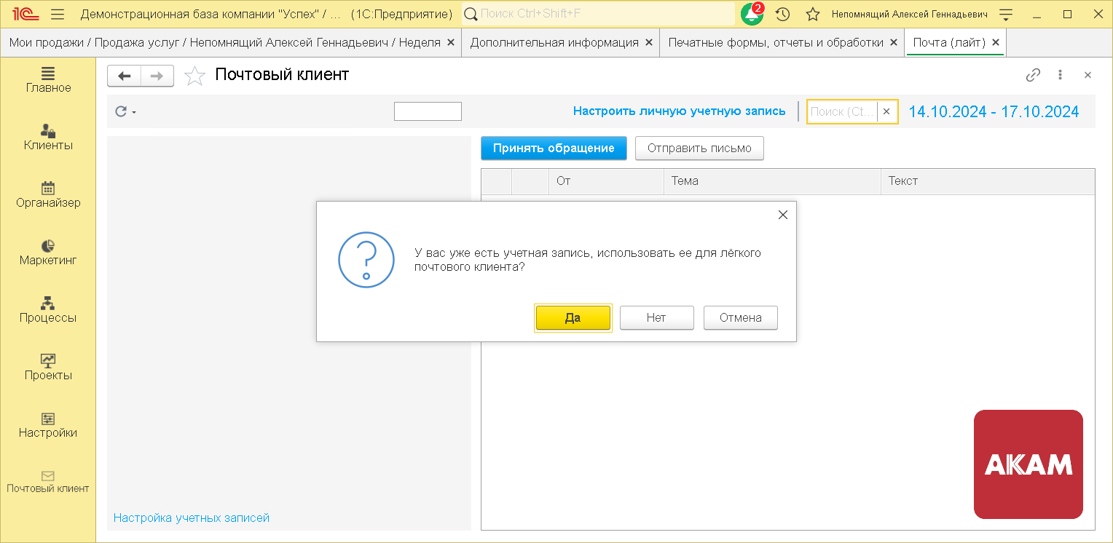Close the Почта (лайт) tab
Image resolution: width=1113 pixels, height=543 pixels.
tap(996, 42)
